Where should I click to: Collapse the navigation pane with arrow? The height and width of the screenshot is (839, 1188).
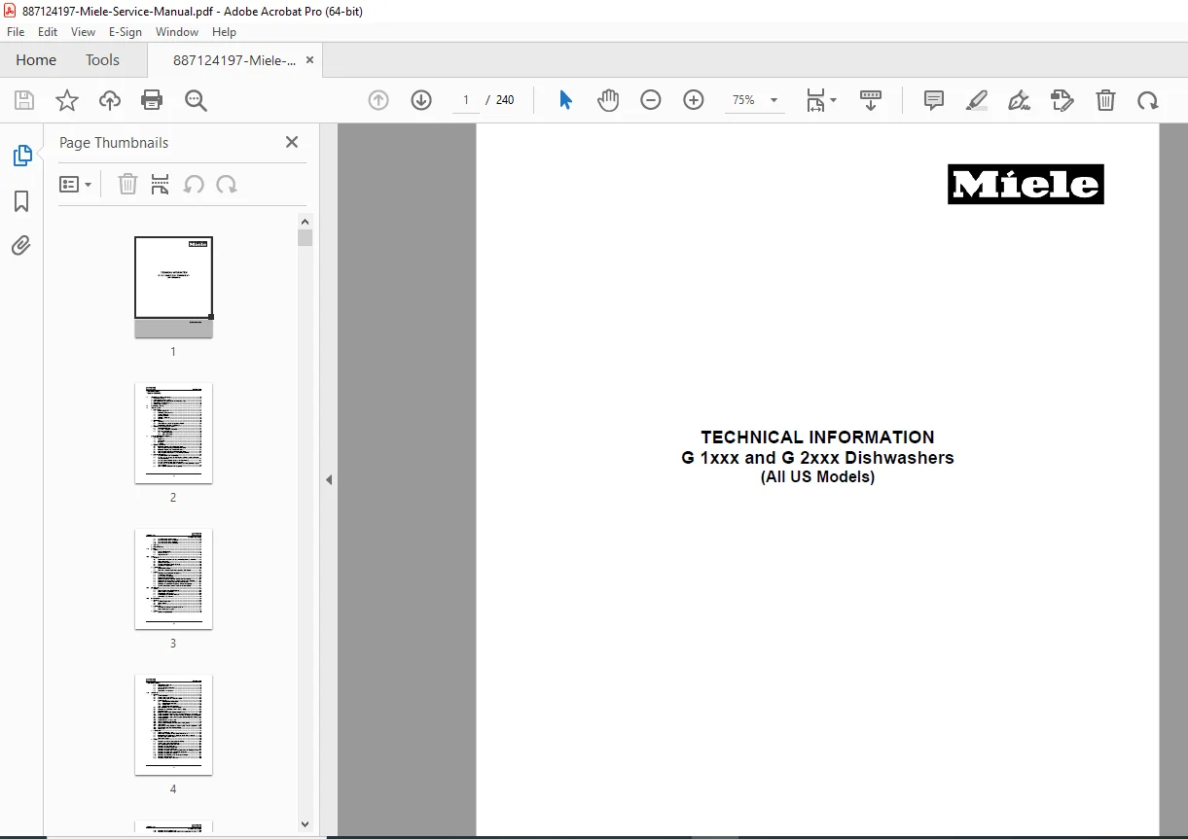coord(329,479)
